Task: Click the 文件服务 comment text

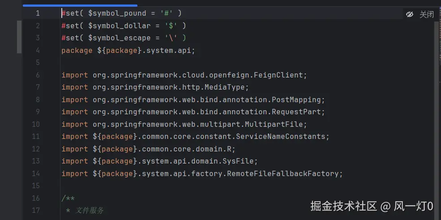Action: click(90, 210)
